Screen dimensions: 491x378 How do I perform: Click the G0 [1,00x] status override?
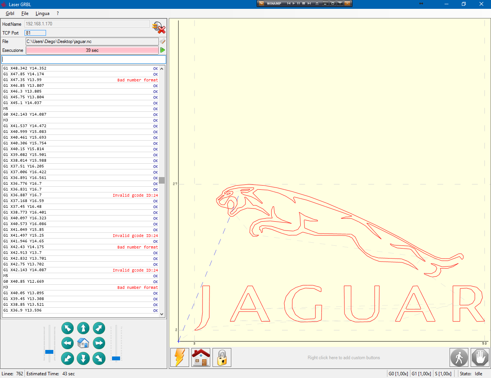point(398,374)
